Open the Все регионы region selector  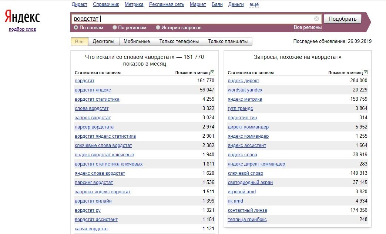click(x=308, y=27)
